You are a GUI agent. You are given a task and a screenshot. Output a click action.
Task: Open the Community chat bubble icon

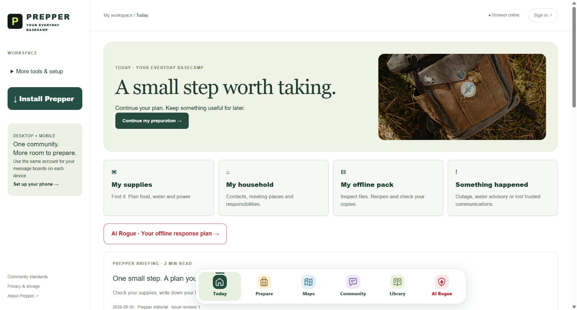pos(353,282)
